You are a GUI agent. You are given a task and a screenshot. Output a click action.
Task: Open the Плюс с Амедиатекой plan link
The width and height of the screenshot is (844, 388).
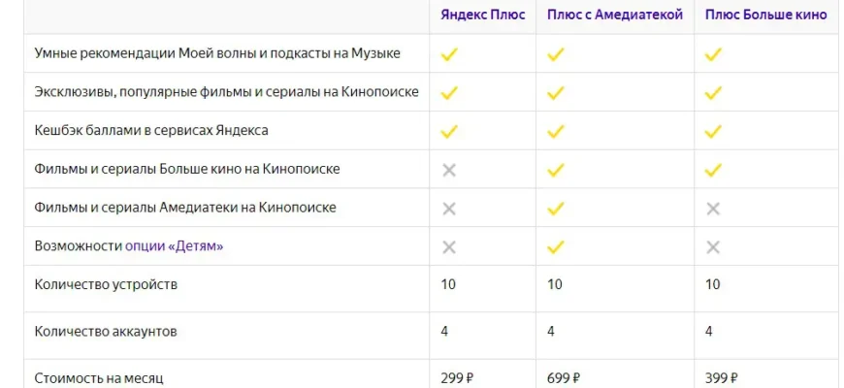point(615,15)
